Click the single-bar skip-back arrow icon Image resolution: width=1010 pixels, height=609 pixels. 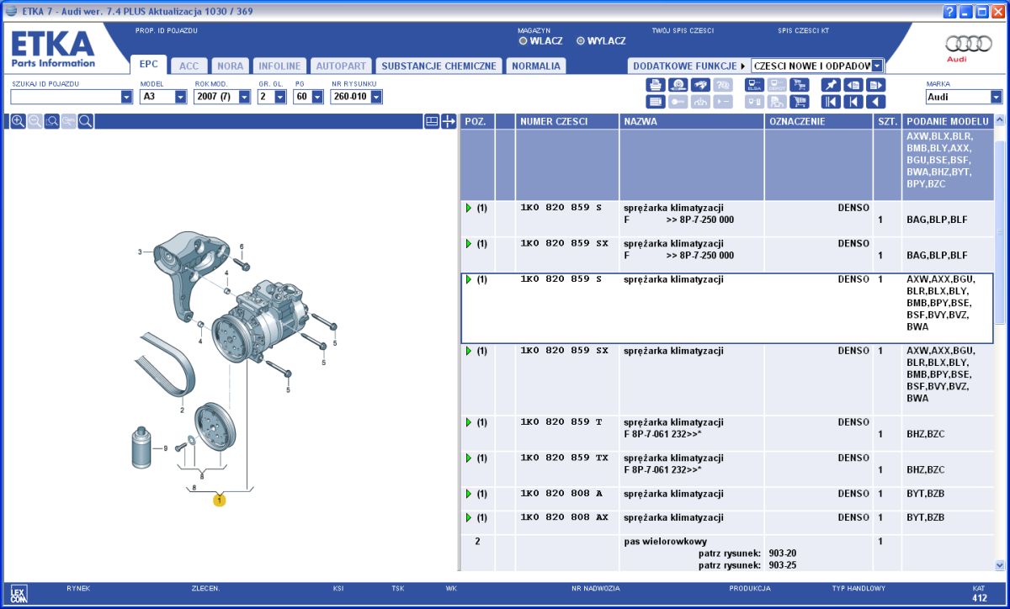click(853, 102)
